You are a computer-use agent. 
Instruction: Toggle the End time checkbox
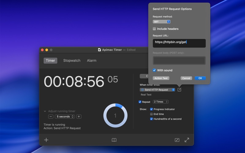tap(152, 114)
